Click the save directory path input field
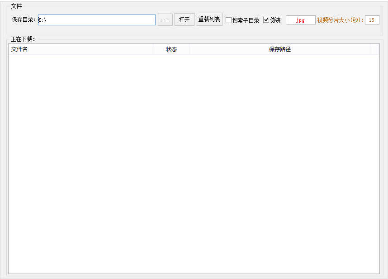 click(96, 20)
